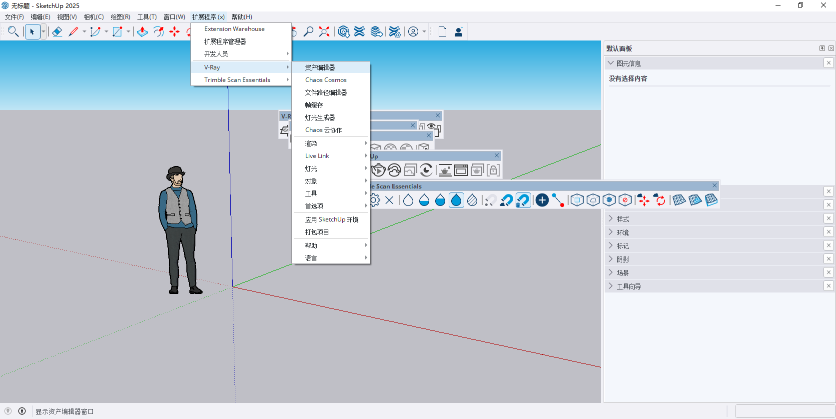Click the info circle icon in status bar
Screen dimensions: 836x419
coord(22,411)
